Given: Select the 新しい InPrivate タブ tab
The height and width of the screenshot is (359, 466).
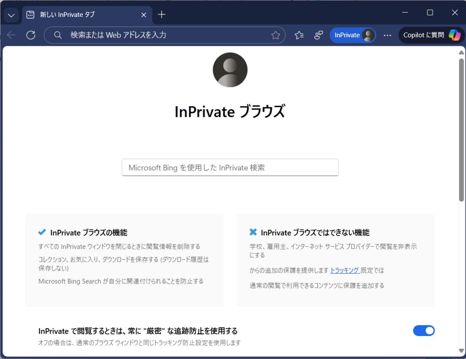Looking at the screenshot, I should coord(87,15).
